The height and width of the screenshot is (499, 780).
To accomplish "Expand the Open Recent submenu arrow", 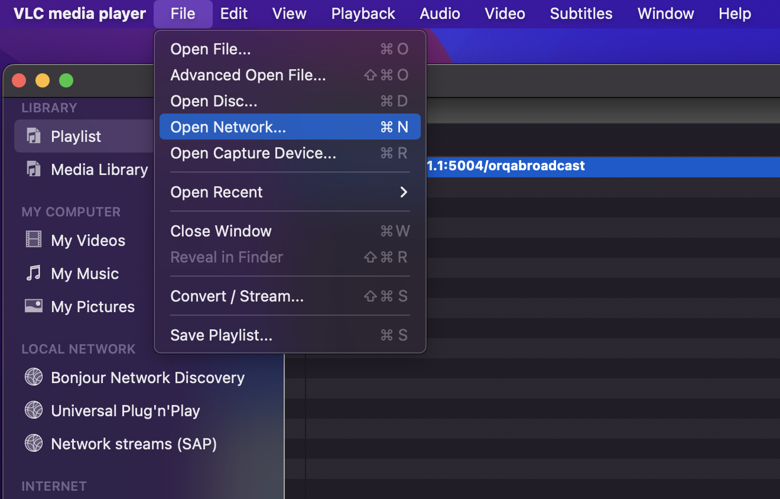I will tap(404, 192).
